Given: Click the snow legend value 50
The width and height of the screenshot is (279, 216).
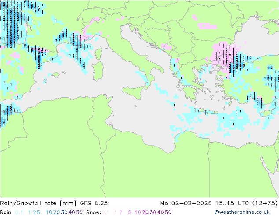Looking at the screenshot, I should 168,212.
